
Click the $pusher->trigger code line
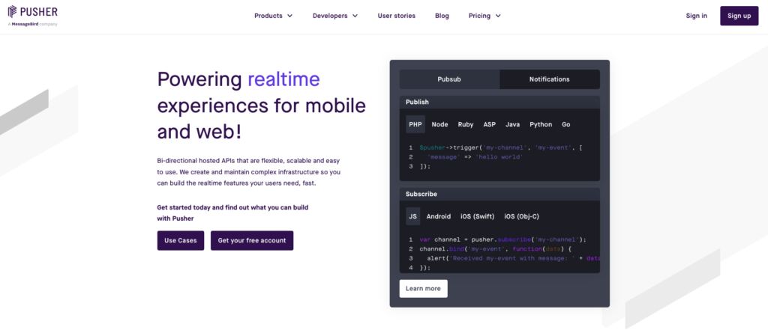(500, 147)
